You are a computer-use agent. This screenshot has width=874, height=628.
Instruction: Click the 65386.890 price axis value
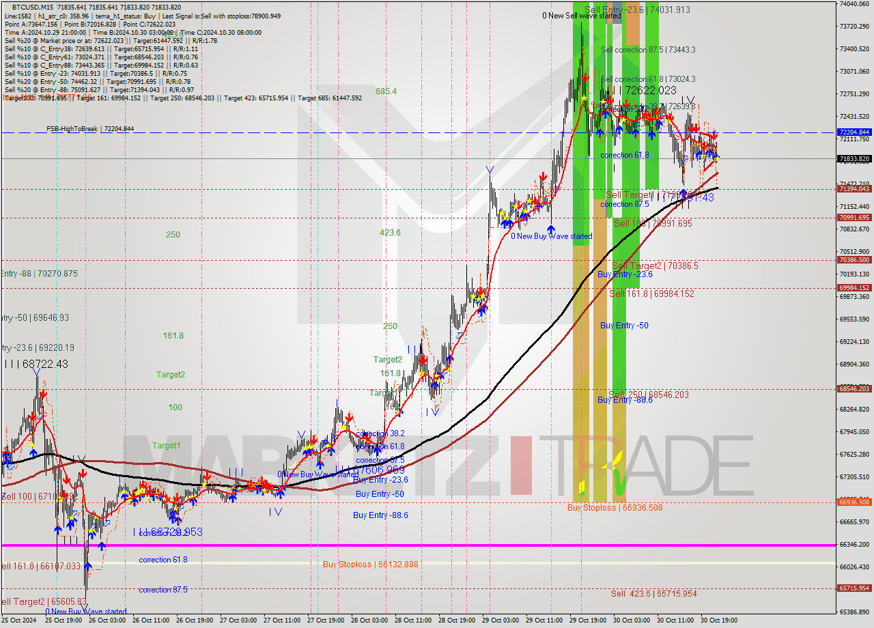point(854,612)
